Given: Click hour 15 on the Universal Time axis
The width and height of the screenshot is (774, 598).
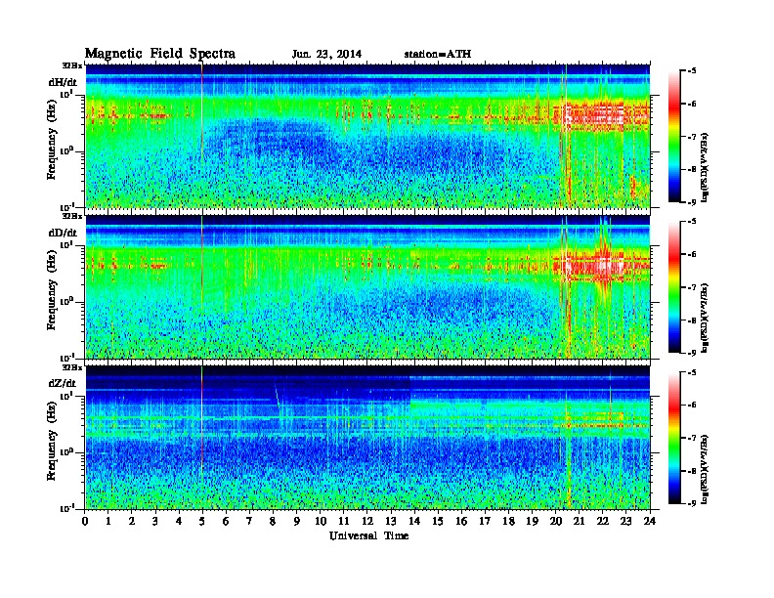Looking at the screenshot, I should click(438, 521).
